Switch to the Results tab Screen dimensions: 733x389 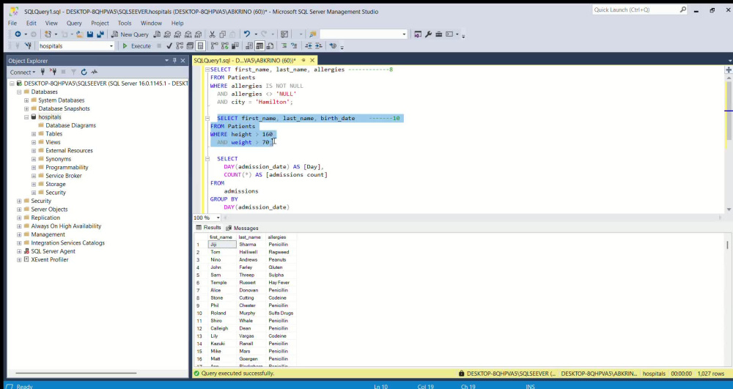[x=208, y=227]
